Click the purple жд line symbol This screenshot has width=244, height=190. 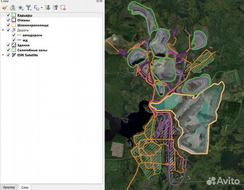[19, 40]
